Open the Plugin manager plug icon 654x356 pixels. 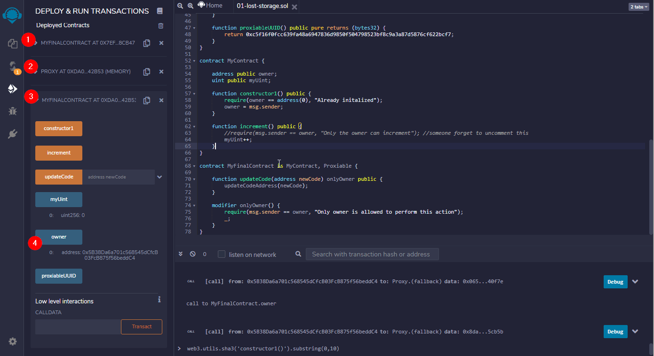[13, 134]
